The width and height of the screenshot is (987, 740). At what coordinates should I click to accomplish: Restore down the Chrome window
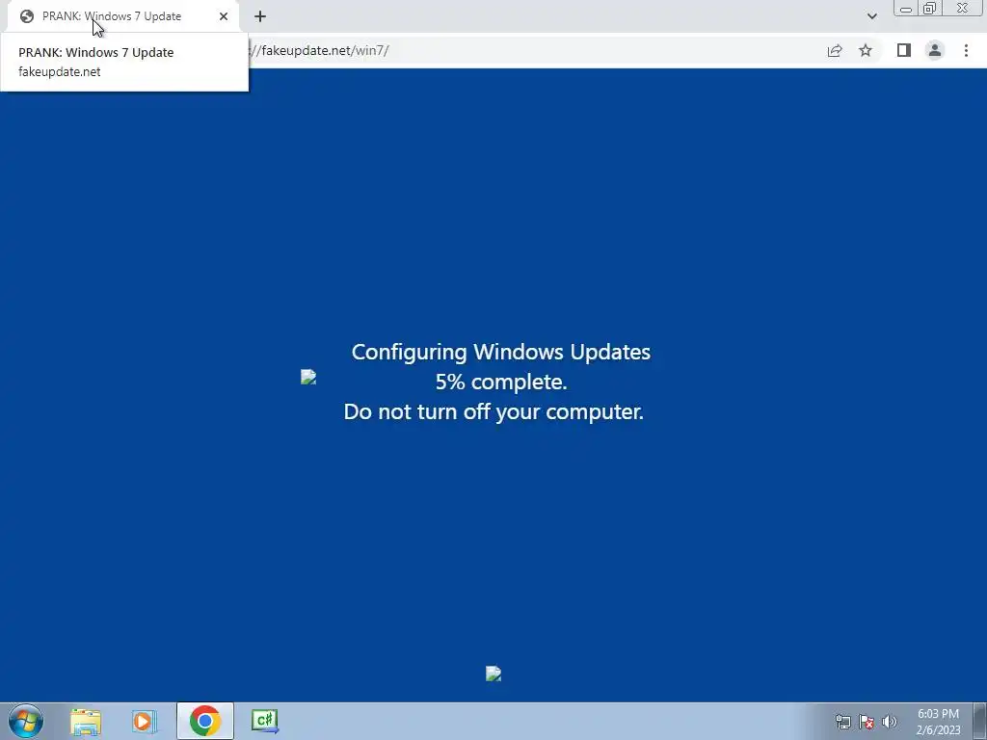click(x=930, y=8)
